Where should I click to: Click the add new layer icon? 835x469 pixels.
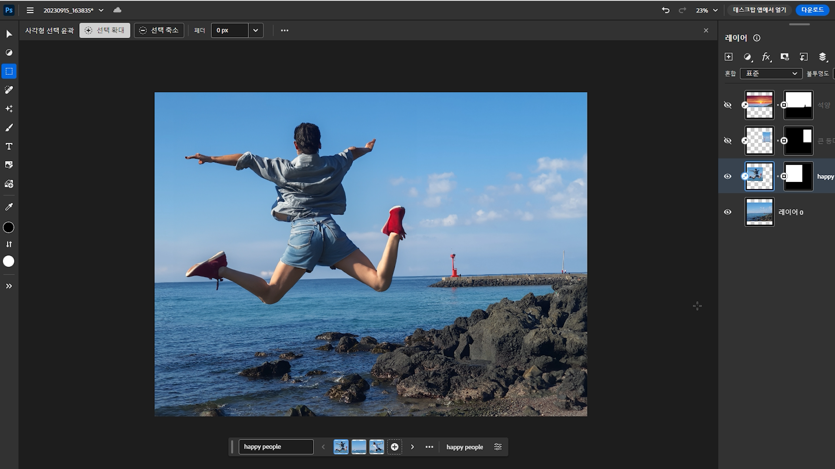(x=728, y=57)
